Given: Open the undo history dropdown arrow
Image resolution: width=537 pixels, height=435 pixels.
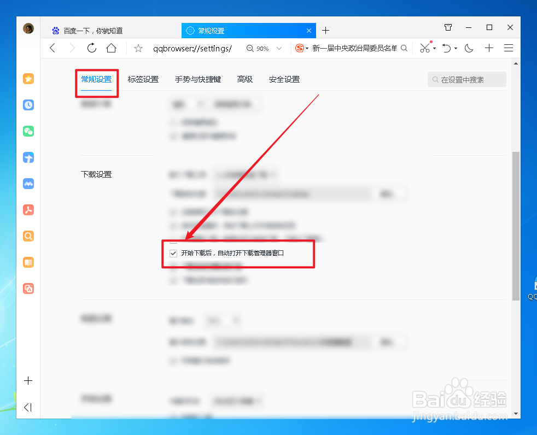Looking at the screenshot, I should (x=456, y=48).
